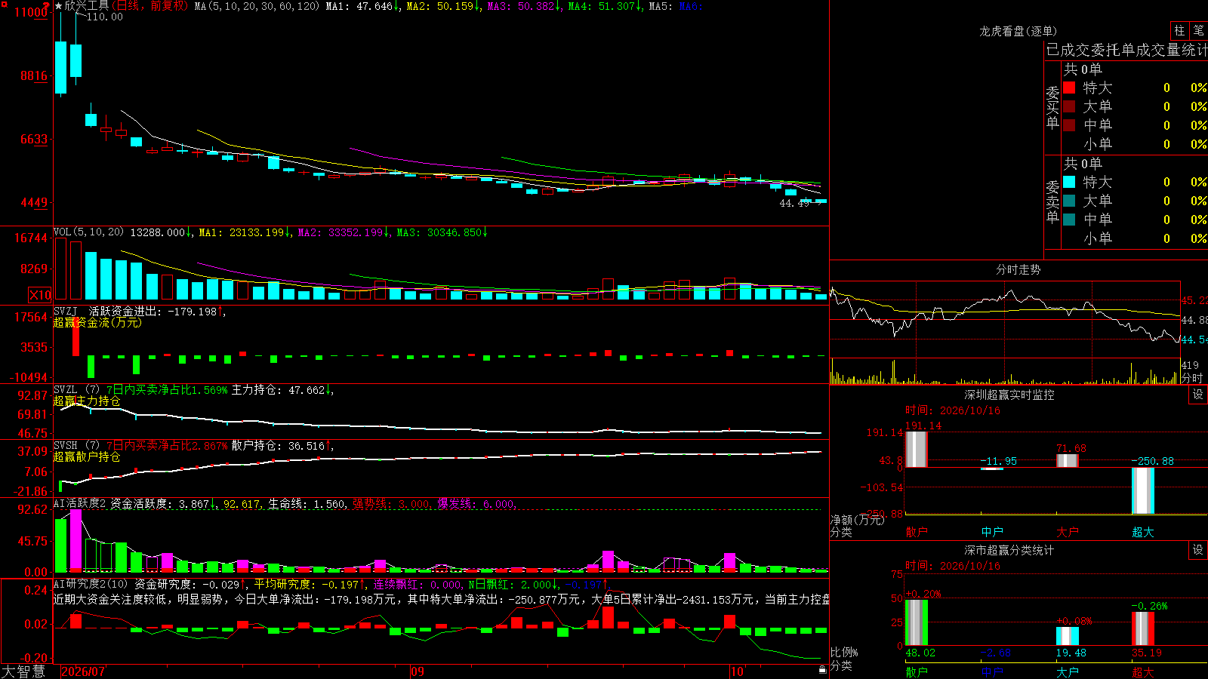Click the star icon beside 欣兴工具
This screenshot has width=1208, height=679.
click(59, 6)
